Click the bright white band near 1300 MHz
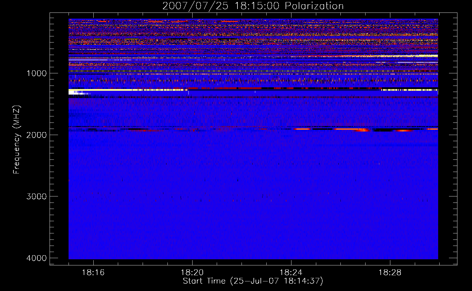The height and width of the screenshot is (291, 472). pos(128,91)
